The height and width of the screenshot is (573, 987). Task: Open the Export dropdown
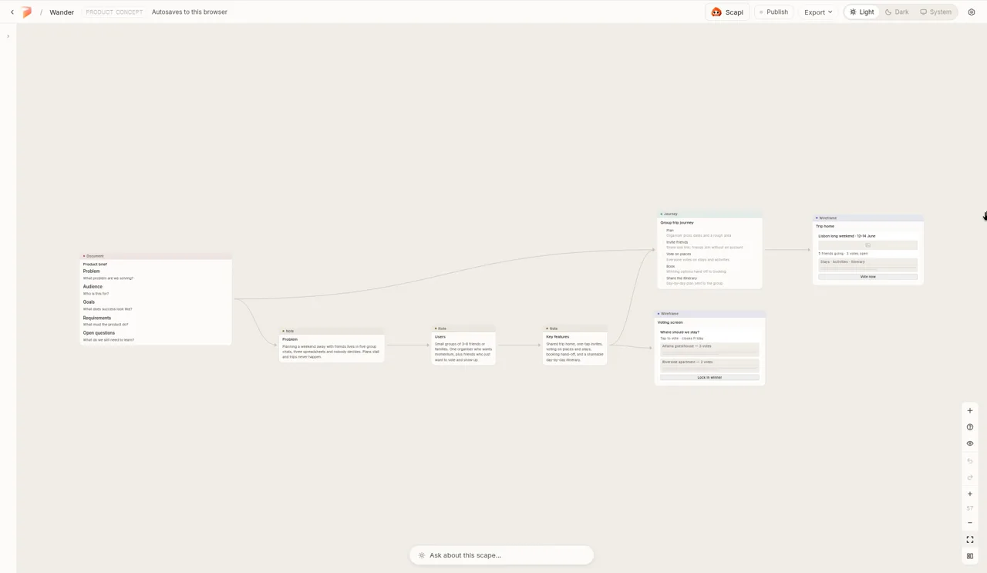818,12
